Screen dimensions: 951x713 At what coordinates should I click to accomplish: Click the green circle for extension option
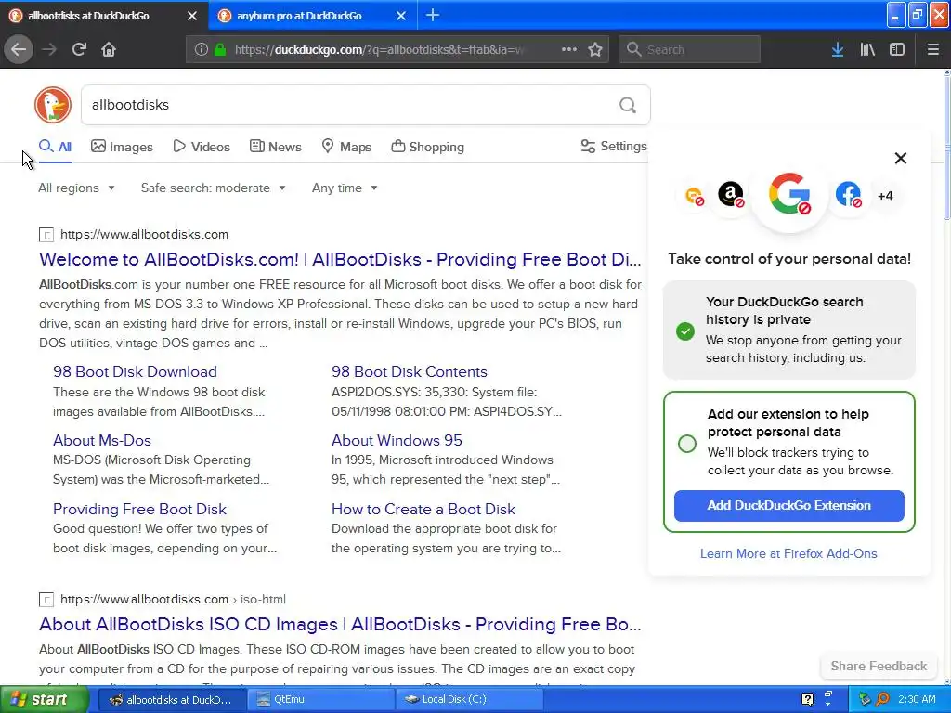click(x=686, y=444)
